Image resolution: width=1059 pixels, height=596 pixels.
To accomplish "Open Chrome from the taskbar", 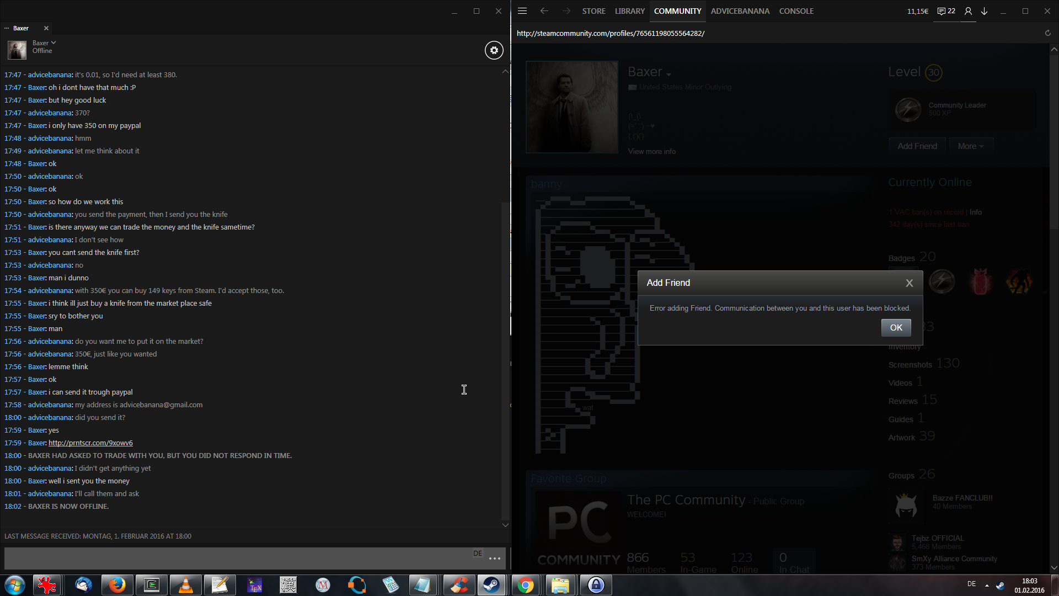I will pyautogui.click(x=526, y=585).
